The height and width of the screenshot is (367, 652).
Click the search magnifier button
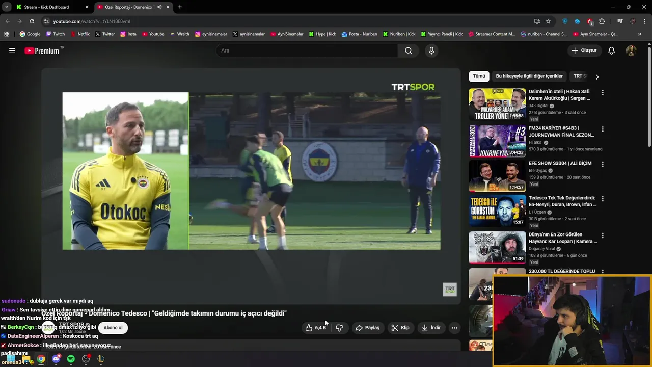coord(409,50)
